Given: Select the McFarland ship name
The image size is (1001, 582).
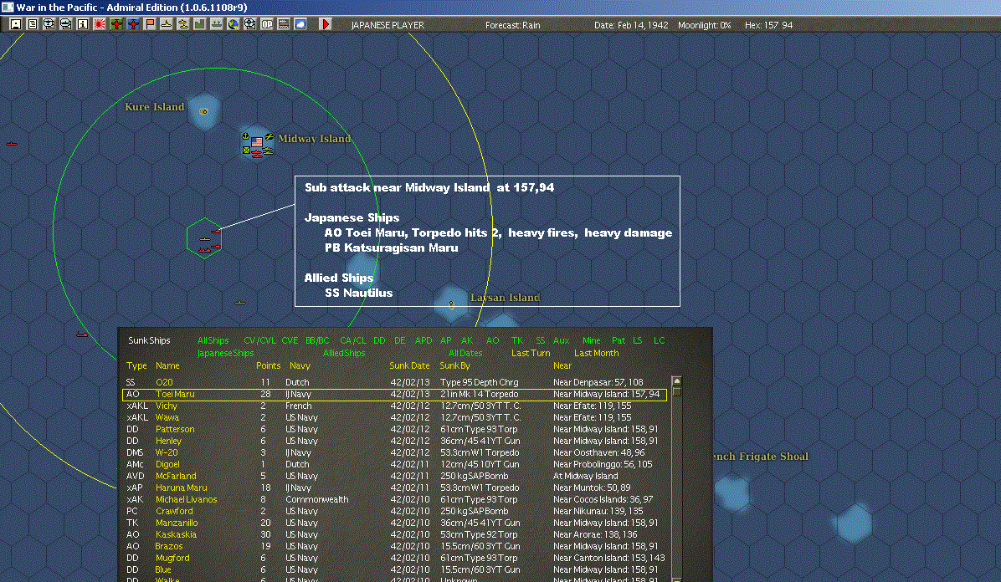Looking at the screenshot, I should click(177, 476).
